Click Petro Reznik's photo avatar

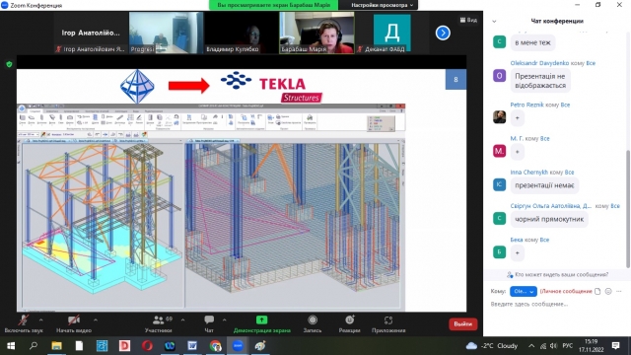pos(500,117)
